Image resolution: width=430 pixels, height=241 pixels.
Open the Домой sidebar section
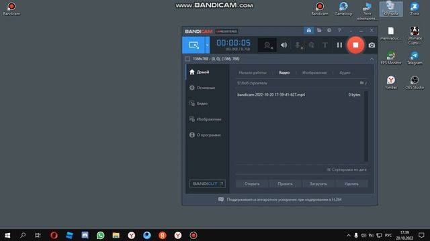coord(208,72)
